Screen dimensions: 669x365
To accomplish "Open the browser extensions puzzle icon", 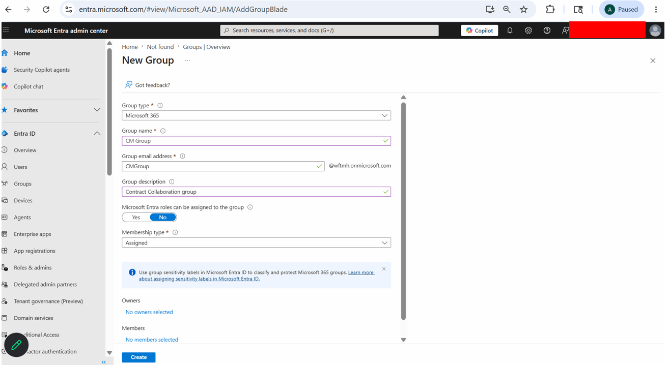I will (x=550, y=9).
